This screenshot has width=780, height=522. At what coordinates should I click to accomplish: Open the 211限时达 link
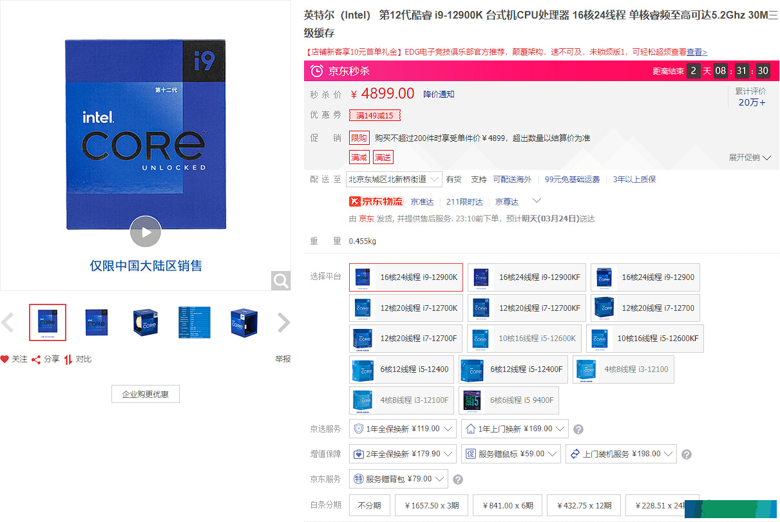click(x=465, y=201)
